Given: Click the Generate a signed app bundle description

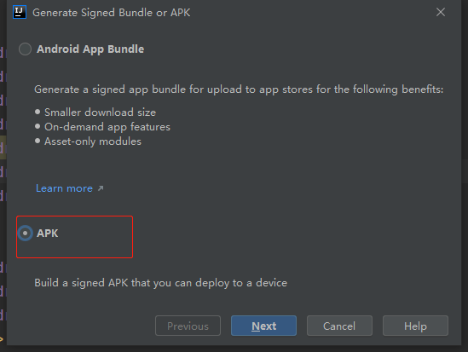Looking at the screenshot, I should click(x=239, y=89).
